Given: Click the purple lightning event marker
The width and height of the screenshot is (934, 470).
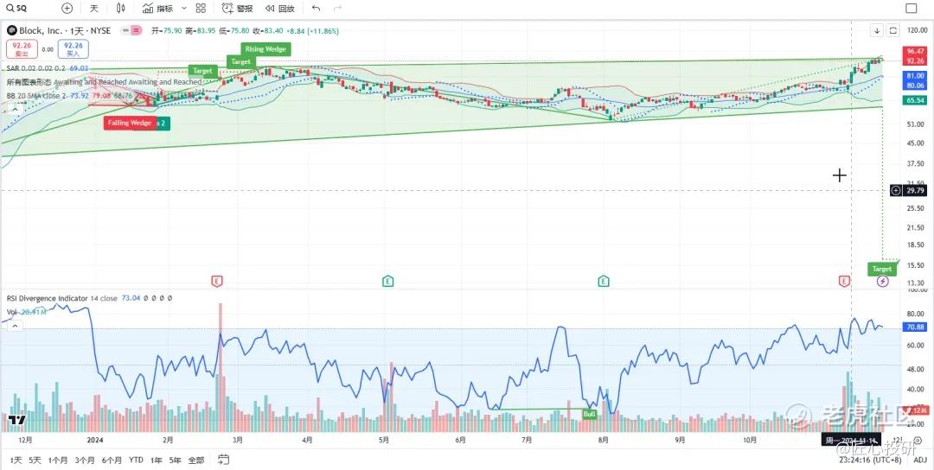Looking at the screenshot, I should pos(883,282).
